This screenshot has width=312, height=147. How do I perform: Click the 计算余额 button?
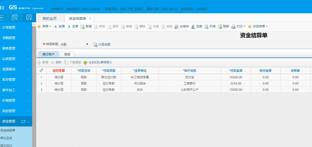click(x=102, y=44)
